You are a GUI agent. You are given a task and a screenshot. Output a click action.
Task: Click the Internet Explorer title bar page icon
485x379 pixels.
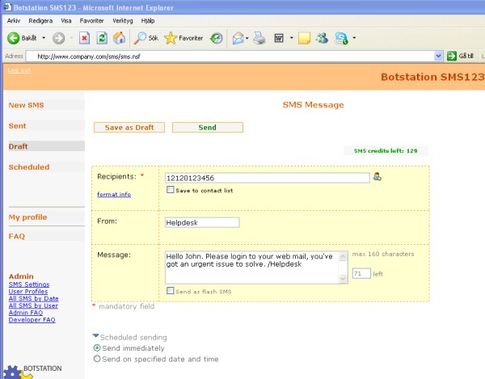click(x=7, y=7)
